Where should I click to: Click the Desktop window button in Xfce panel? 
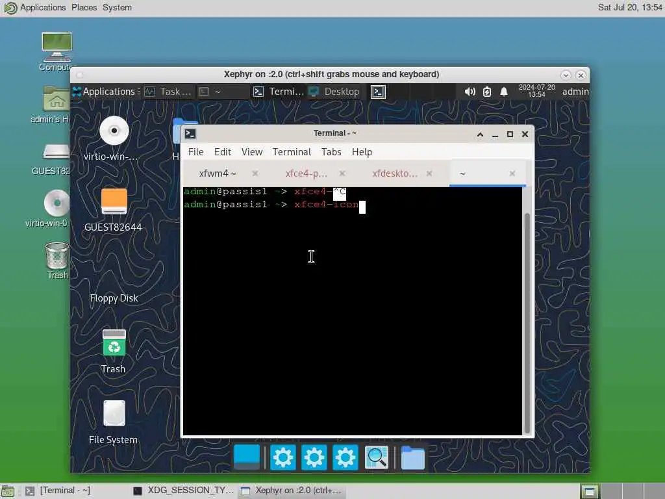pos(334,92)
